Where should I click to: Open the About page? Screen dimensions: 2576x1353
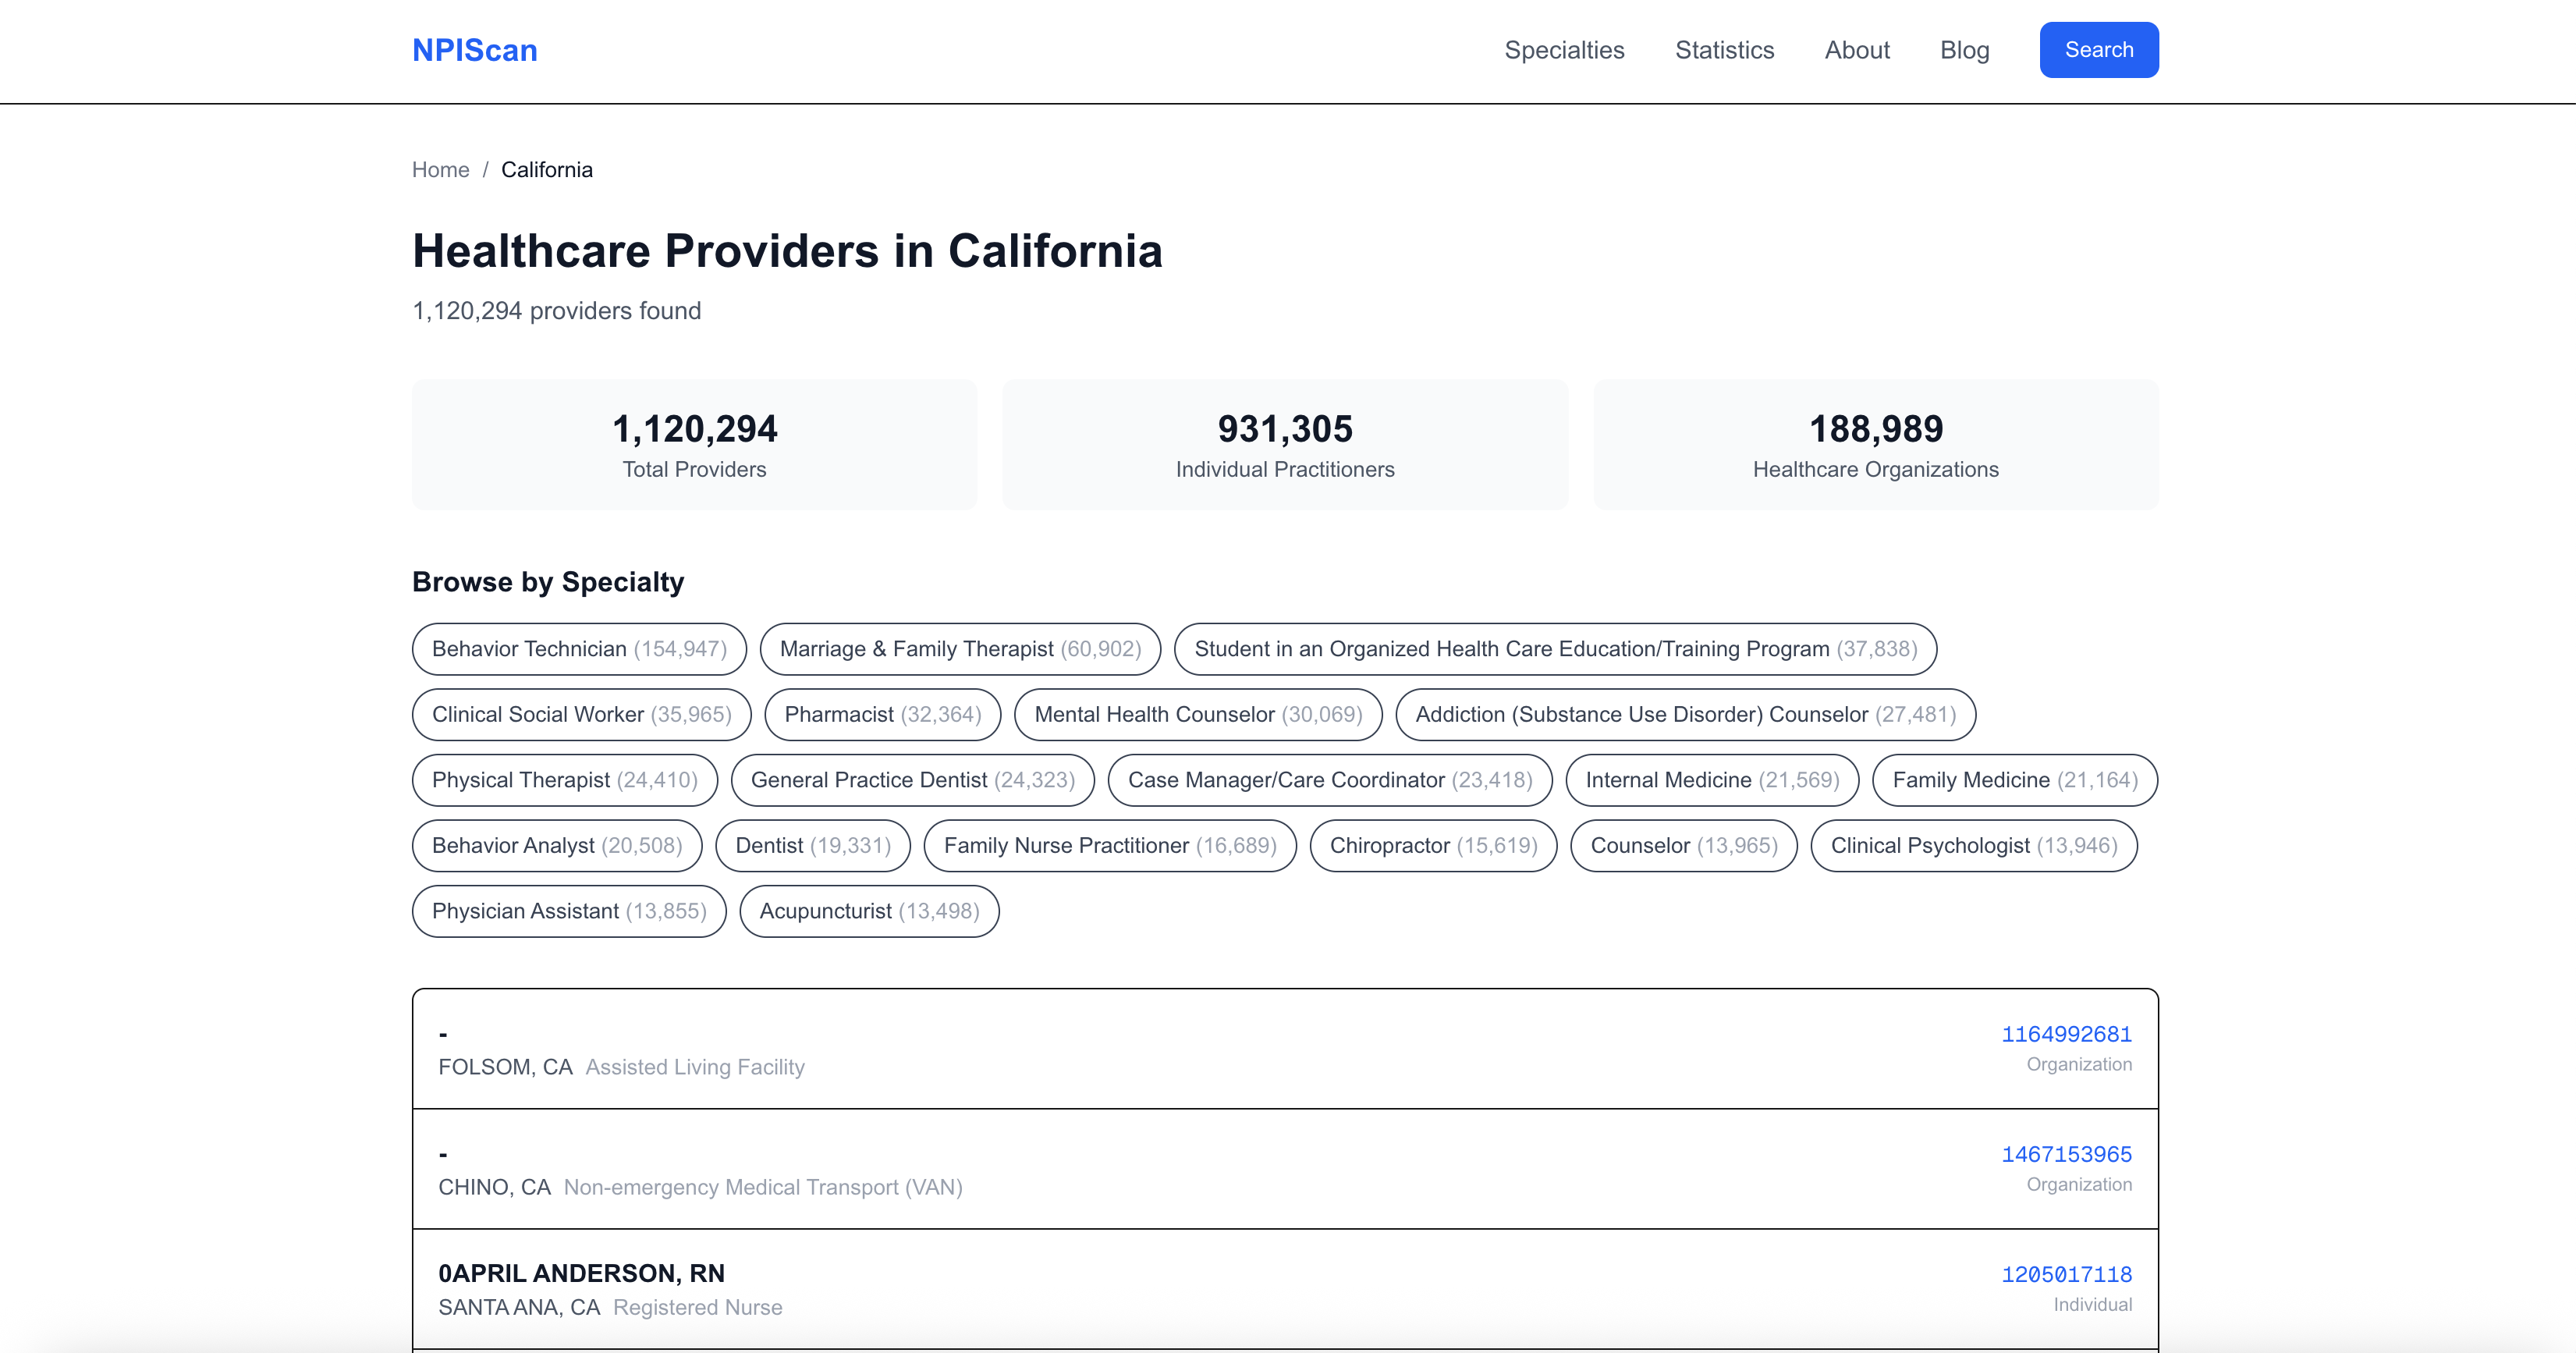tap(1856, 50)
